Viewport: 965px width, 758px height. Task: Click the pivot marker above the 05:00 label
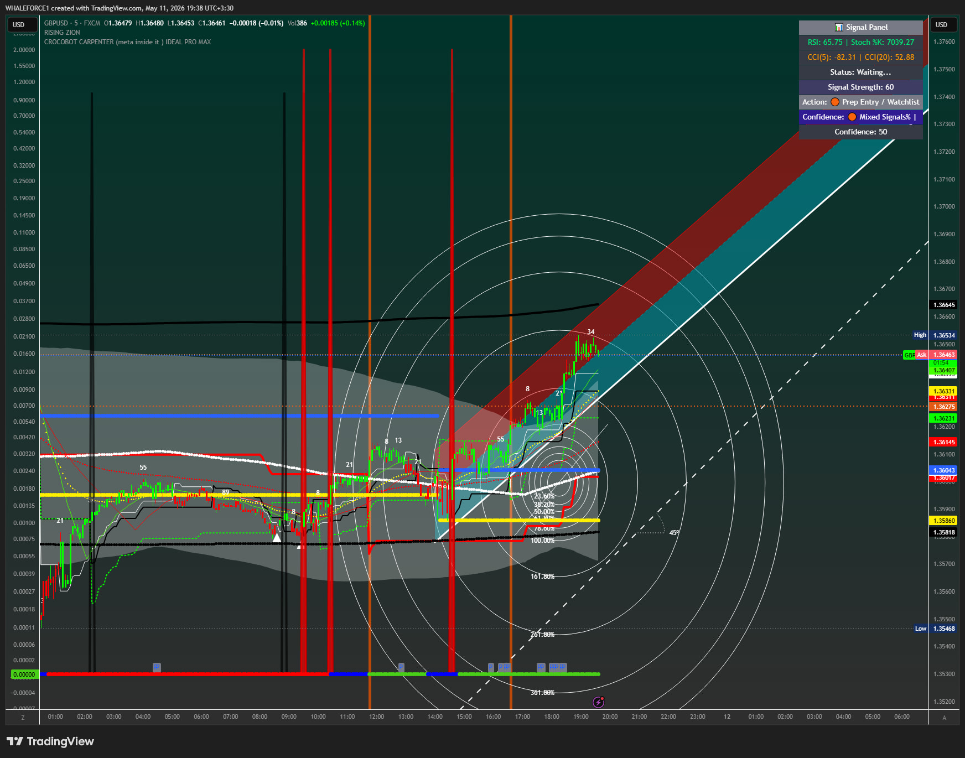click(157, 667)
